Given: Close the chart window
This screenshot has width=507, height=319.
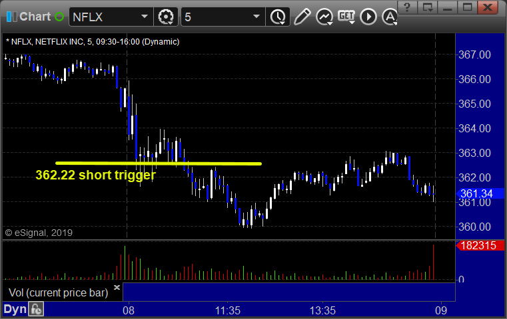Looking at the screenshot, I should (x=488, y=7).
